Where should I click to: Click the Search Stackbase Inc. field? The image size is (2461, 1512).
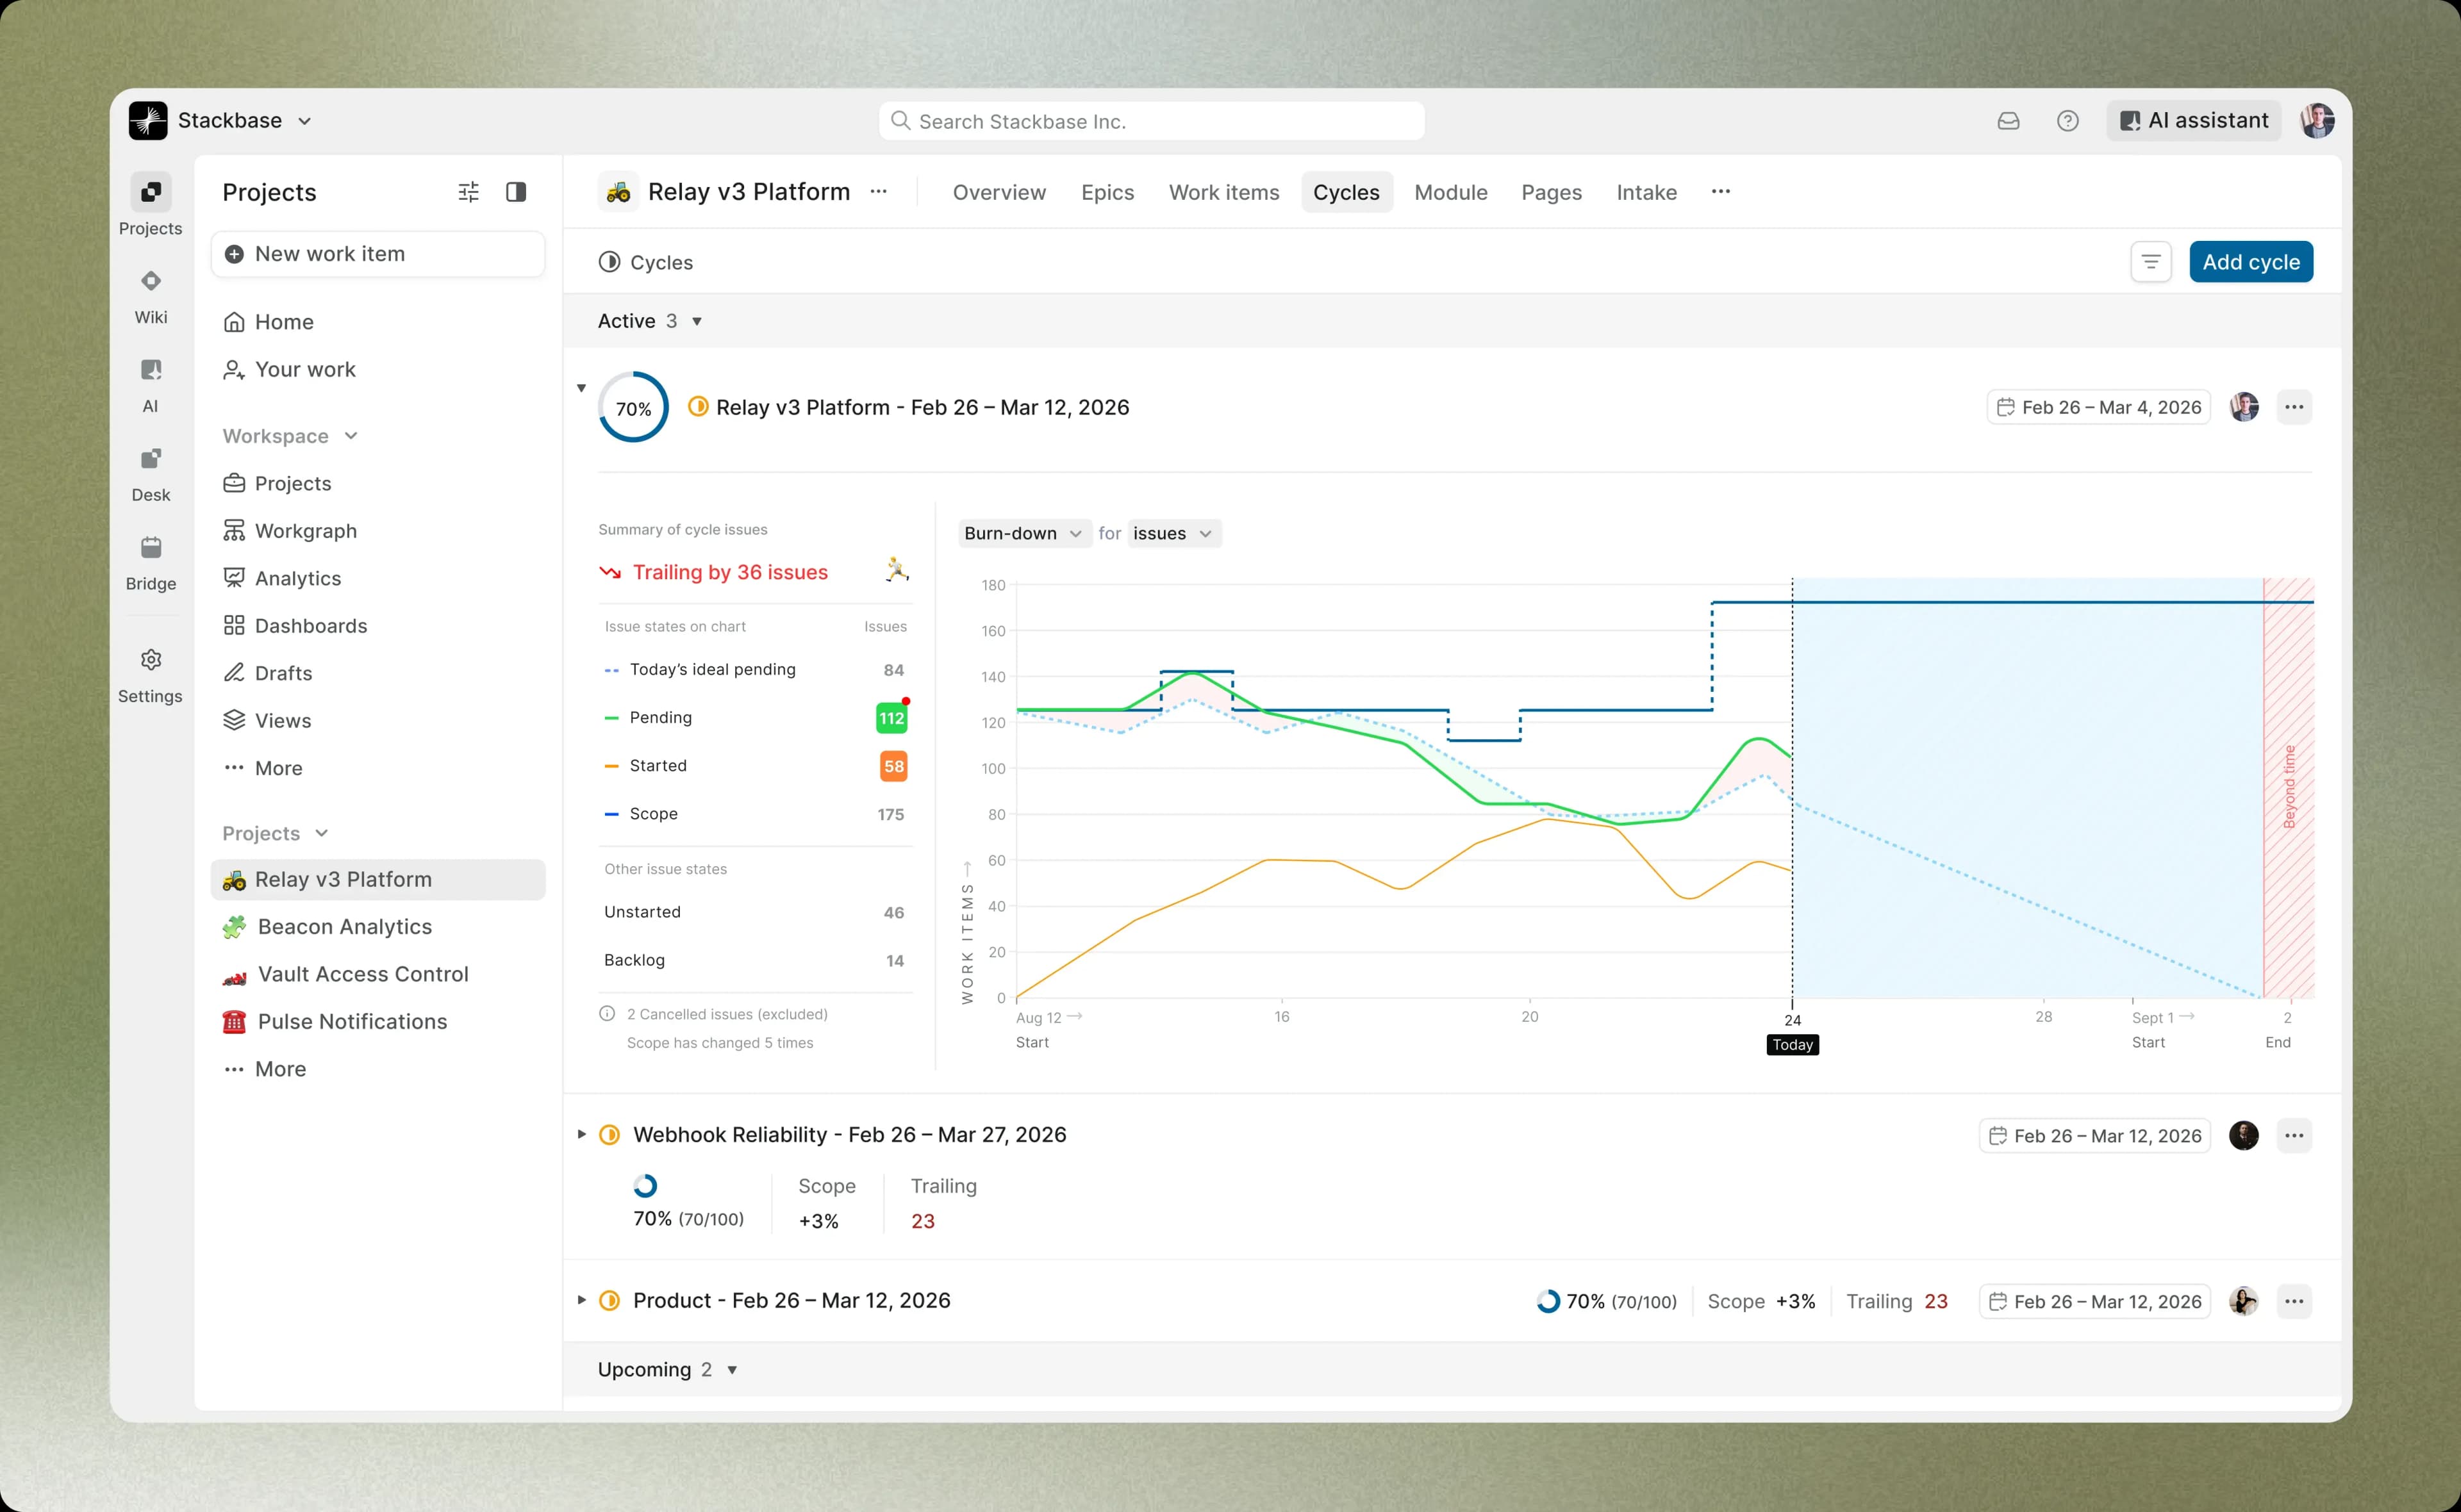[1152, 121]
